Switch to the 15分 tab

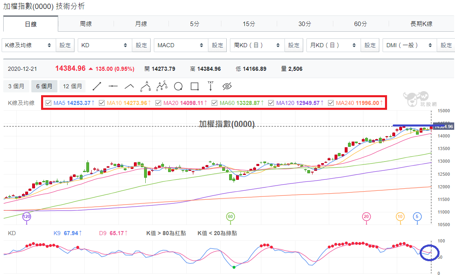click(x=249, y=24)
